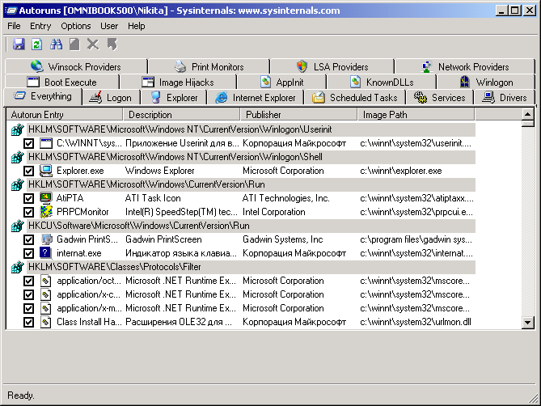Sort by Publisher column header

298,115
